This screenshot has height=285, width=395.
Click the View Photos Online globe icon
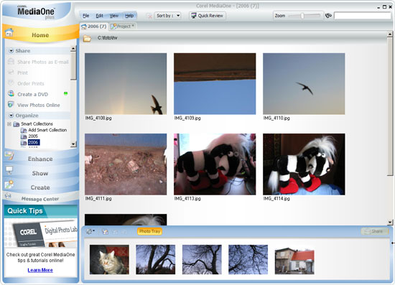[x=11, y=105]
